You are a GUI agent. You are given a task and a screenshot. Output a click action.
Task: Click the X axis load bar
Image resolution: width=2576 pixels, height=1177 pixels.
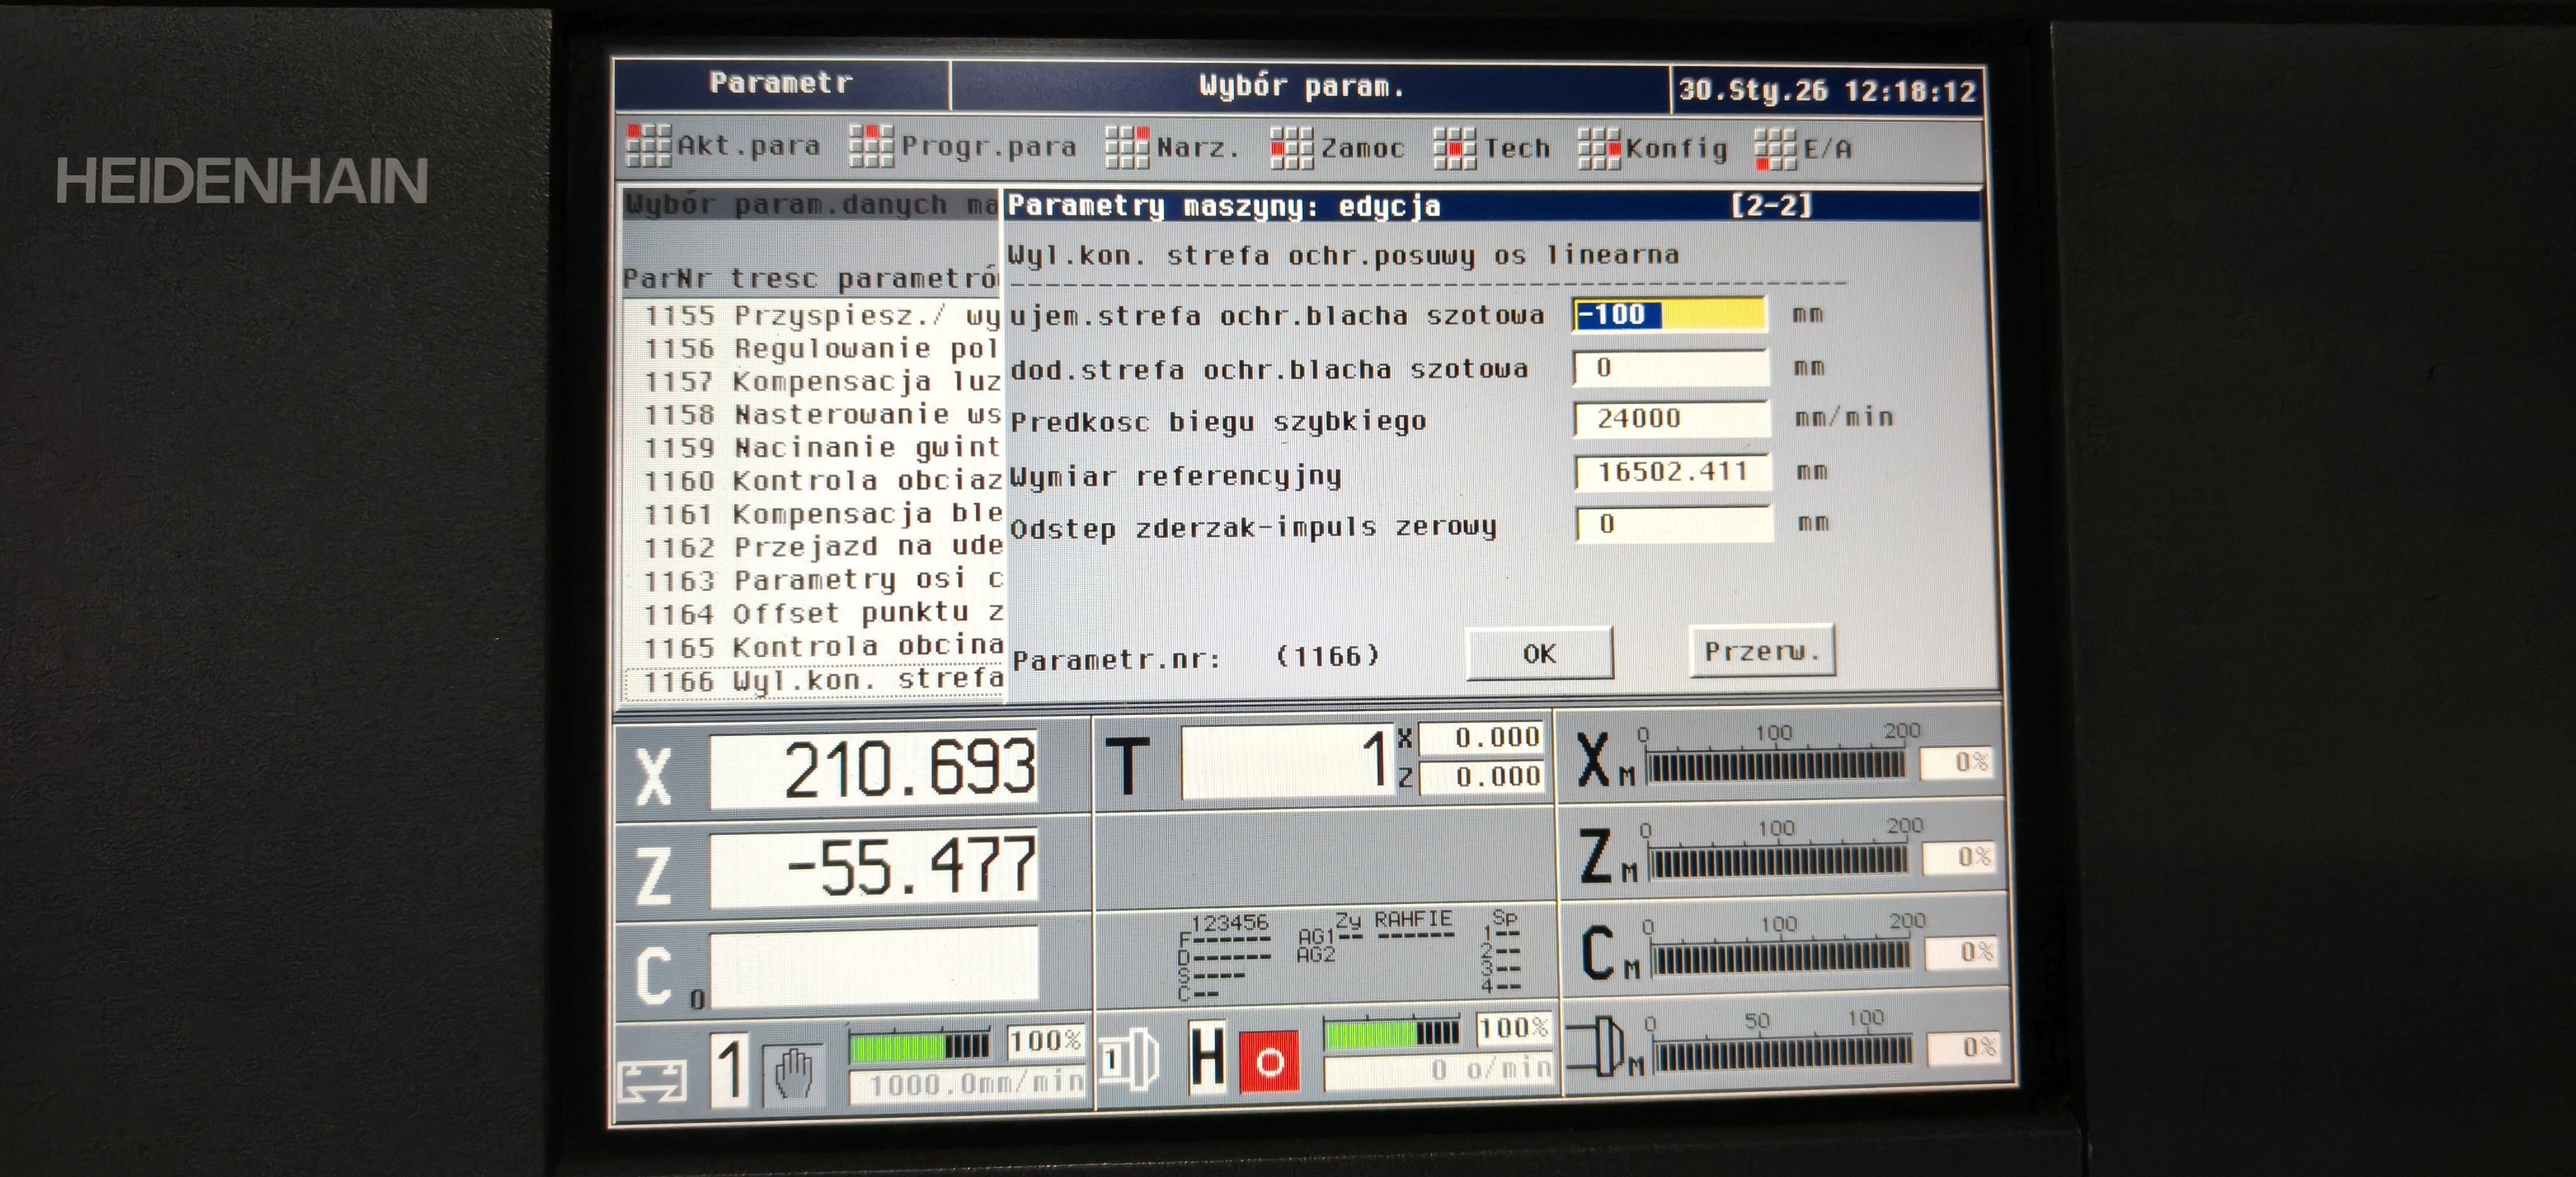tap(1775, 766)
